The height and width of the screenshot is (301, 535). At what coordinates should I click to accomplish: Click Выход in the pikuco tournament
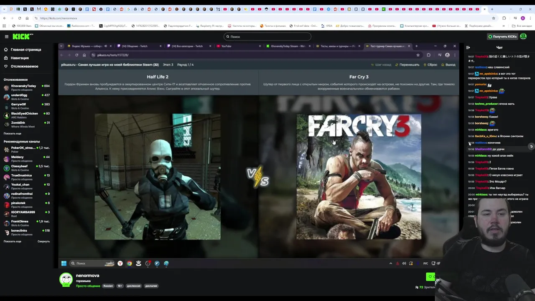click(x=448, y=65)
